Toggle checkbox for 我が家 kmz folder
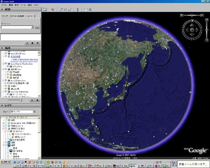The image size is (210, 168). [6, 69]
